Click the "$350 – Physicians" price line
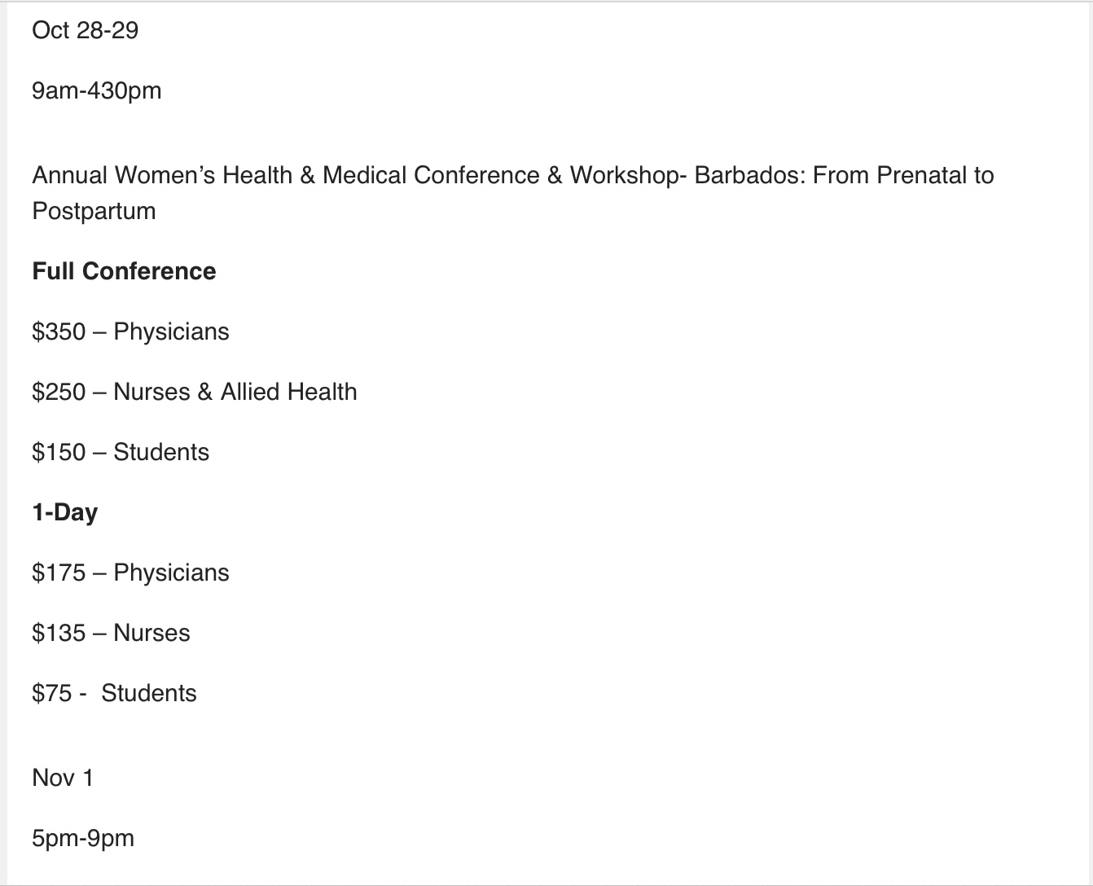 point(130,332)
